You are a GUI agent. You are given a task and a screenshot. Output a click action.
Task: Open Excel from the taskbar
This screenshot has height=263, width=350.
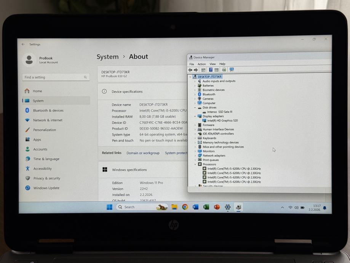pos(206,207)
